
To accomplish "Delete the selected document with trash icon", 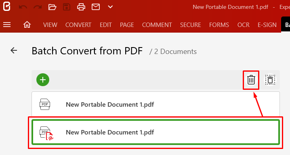I will click(x=251, y=80).
